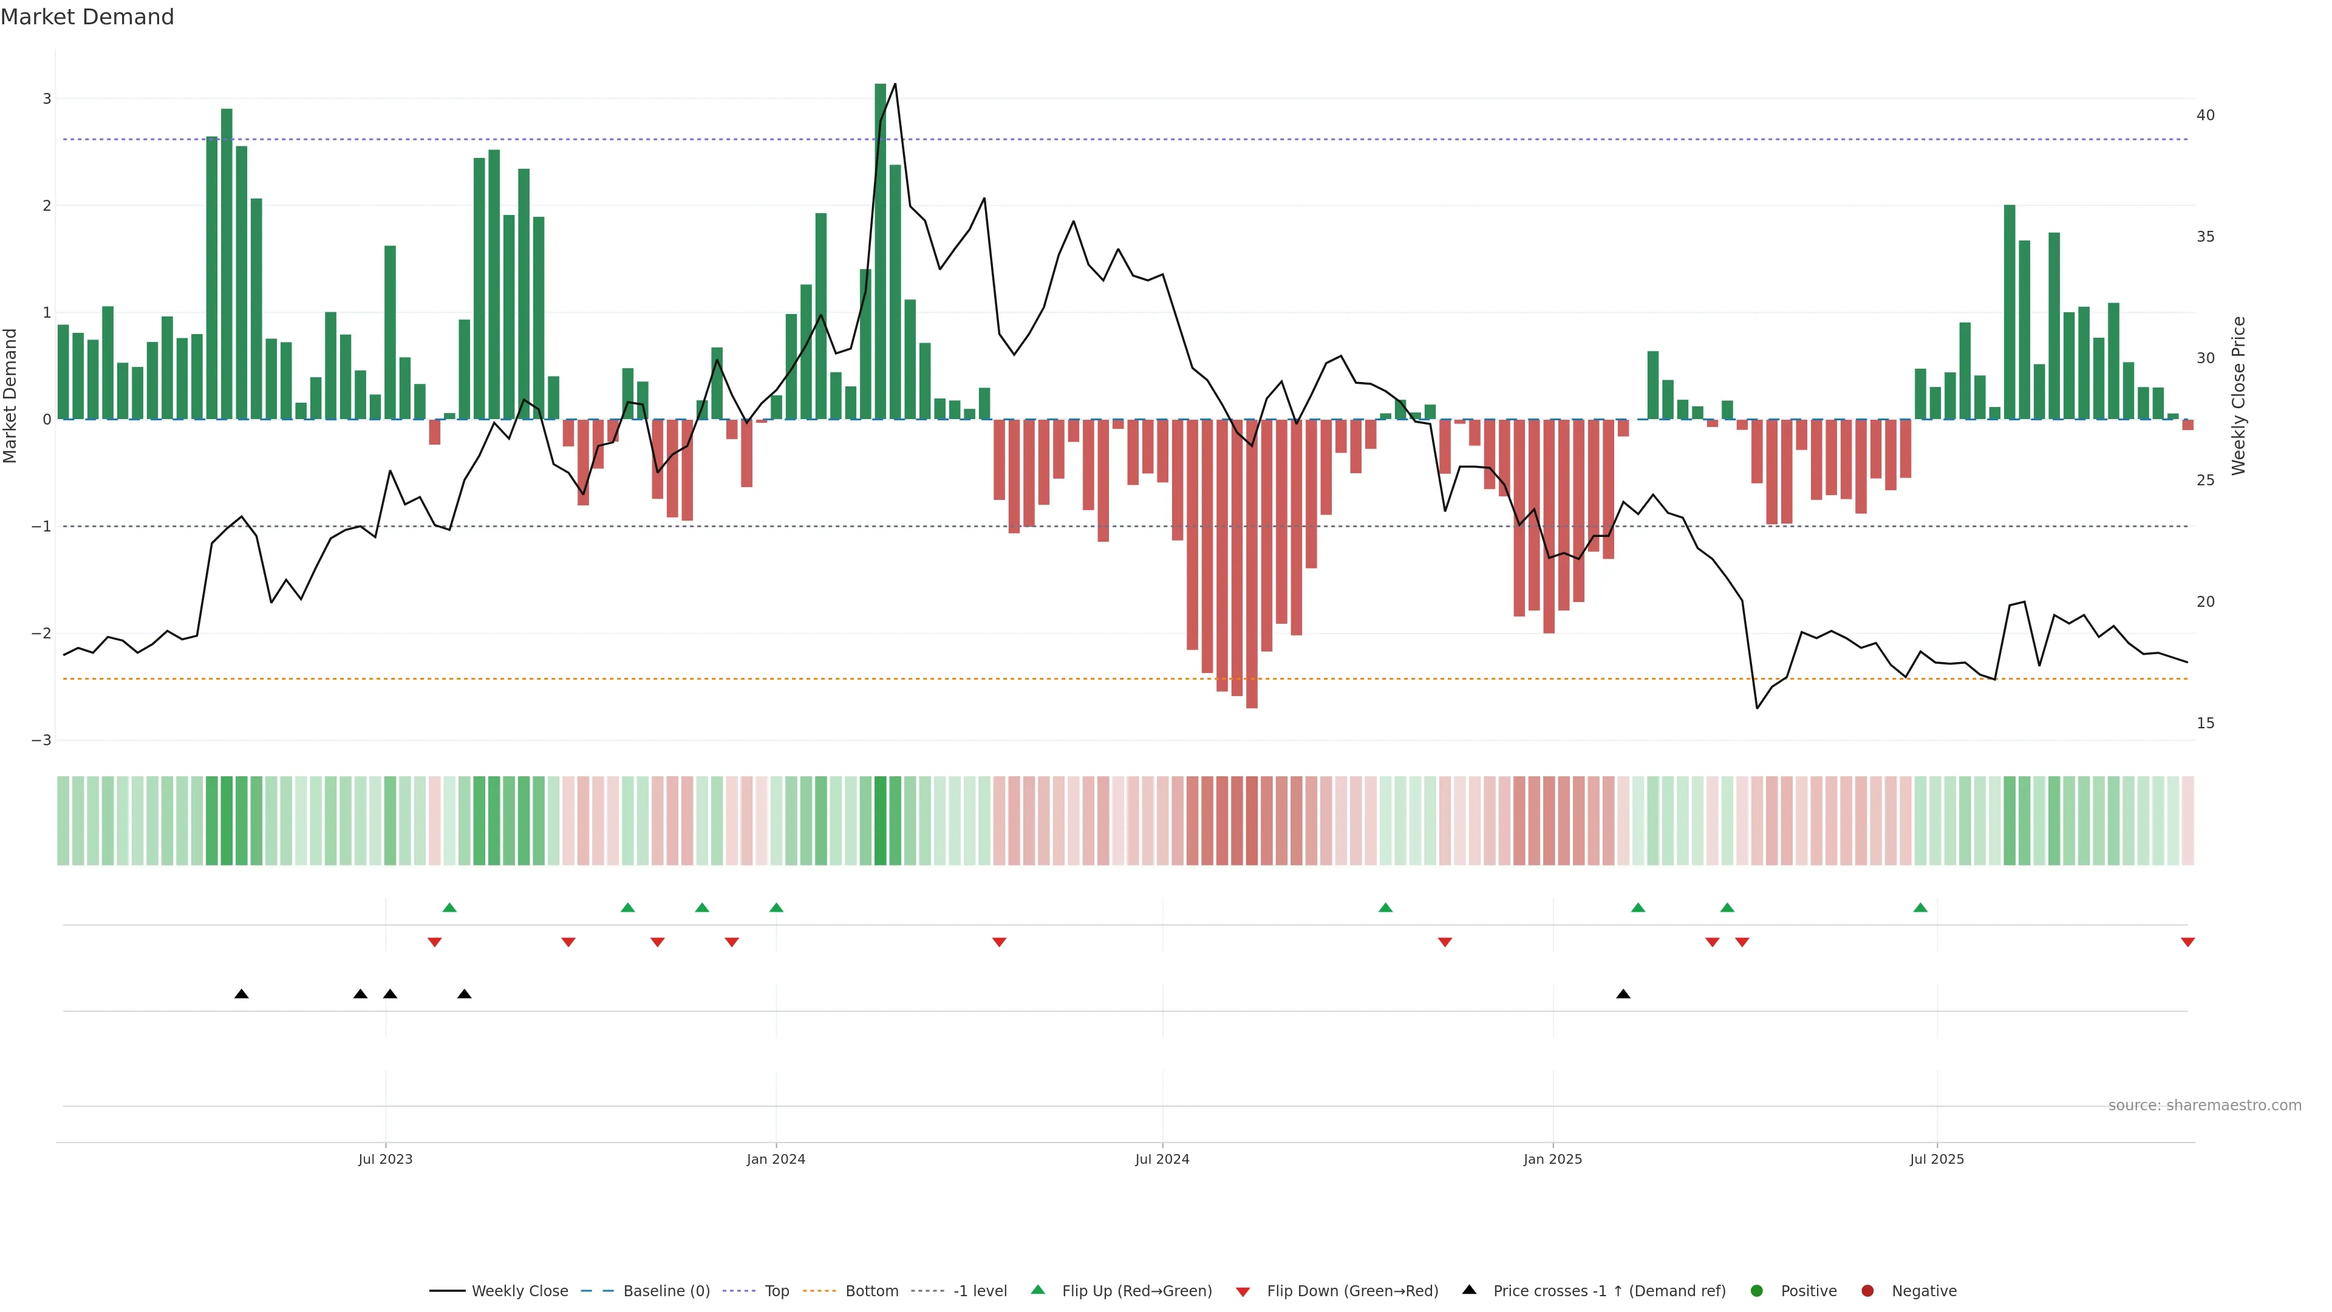Click the darkest green heatmap strip cell

click(x=880, y=821)
